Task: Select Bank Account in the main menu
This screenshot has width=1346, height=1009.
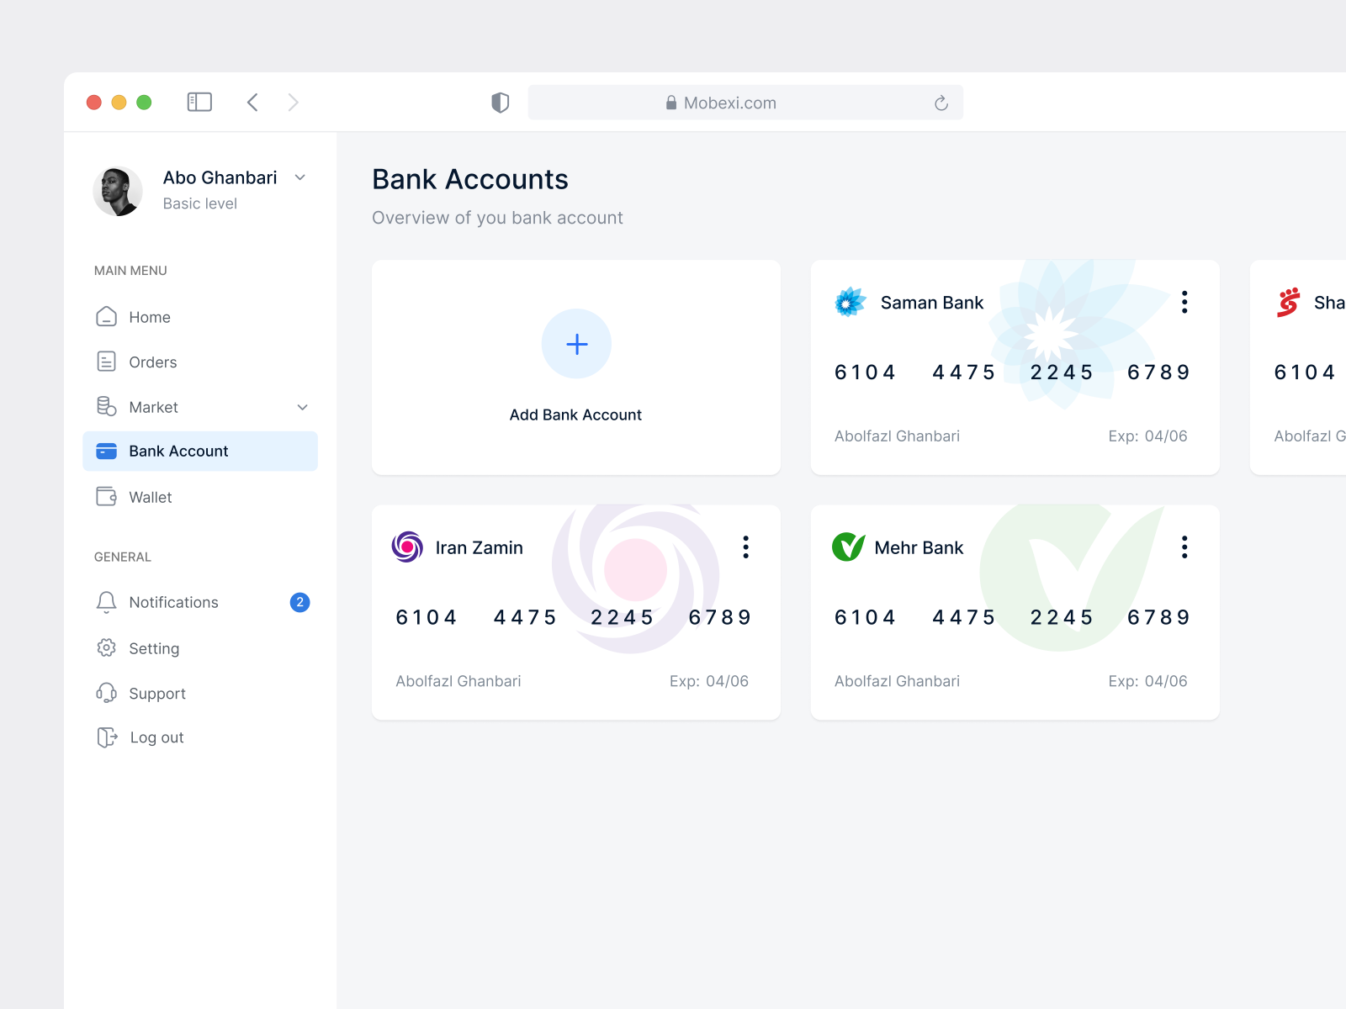Action: click(178, 451)
